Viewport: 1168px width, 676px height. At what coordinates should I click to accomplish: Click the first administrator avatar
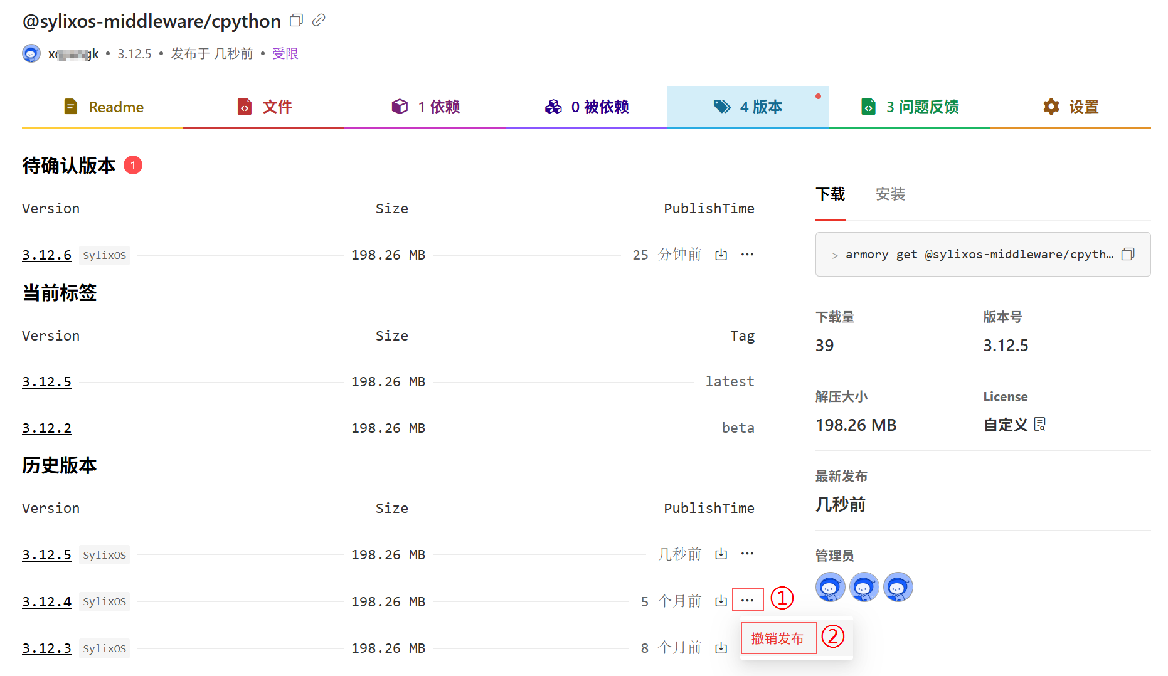click(830, 588)
